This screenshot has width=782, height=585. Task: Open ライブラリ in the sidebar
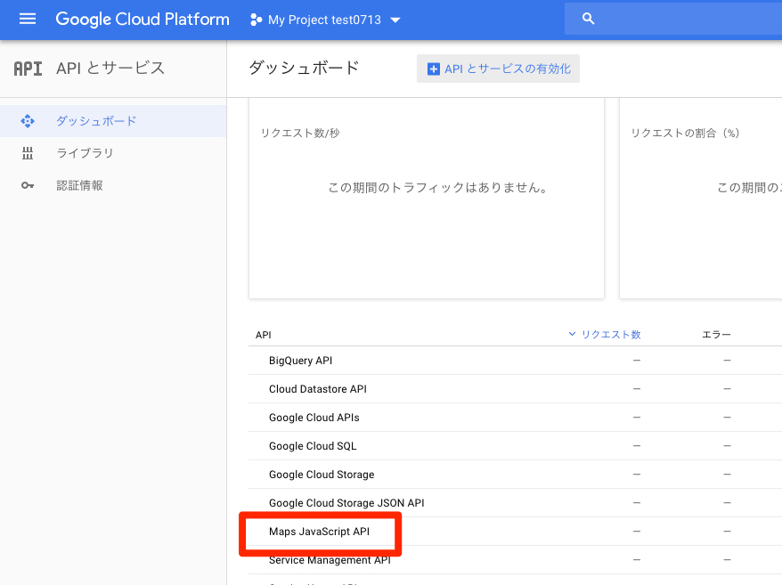113,153
